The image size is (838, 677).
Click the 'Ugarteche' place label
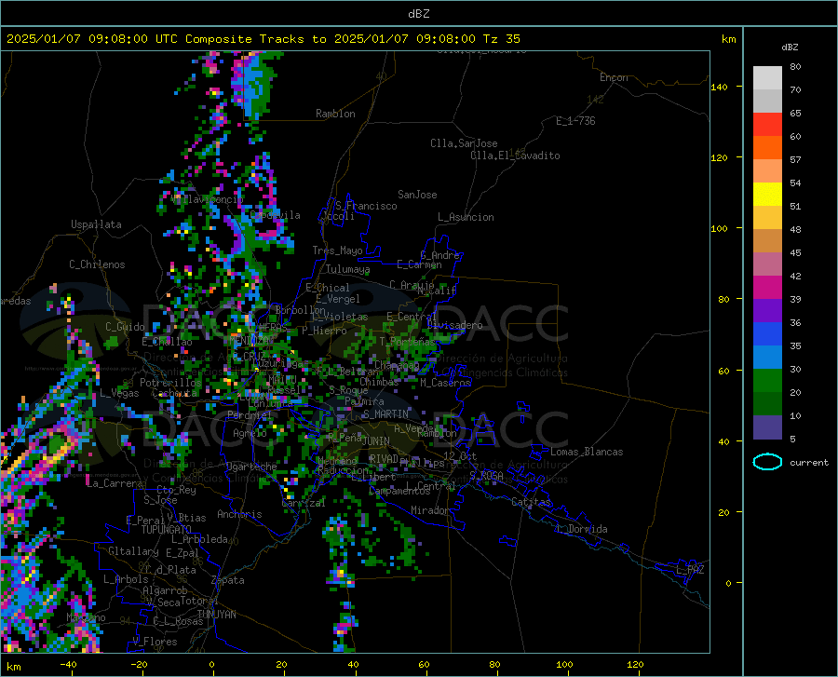(251, 467)
